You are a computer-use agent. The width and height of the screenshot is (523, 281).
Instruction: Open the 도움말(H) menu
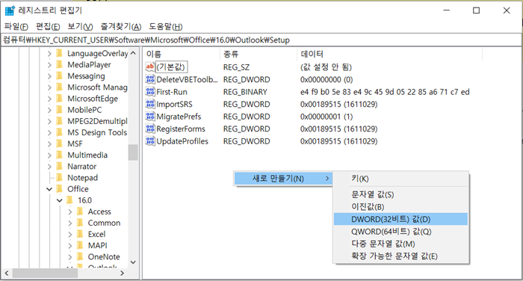[165, 26]
